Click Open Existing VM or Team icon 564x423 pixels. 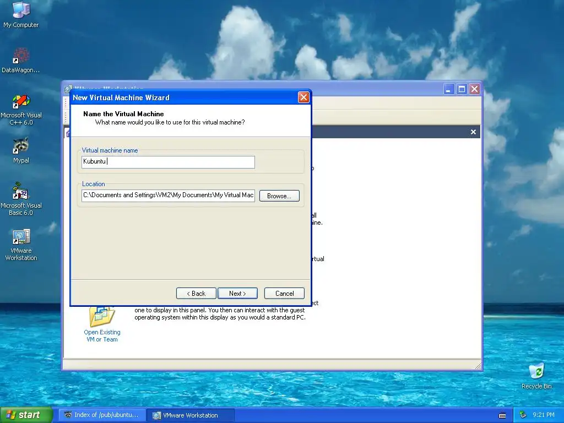[102, 316]
